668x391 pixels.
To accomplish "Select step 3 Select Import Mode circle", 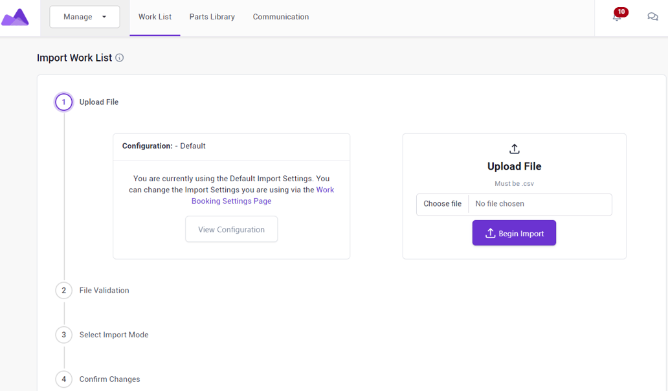I will (64, 335).
